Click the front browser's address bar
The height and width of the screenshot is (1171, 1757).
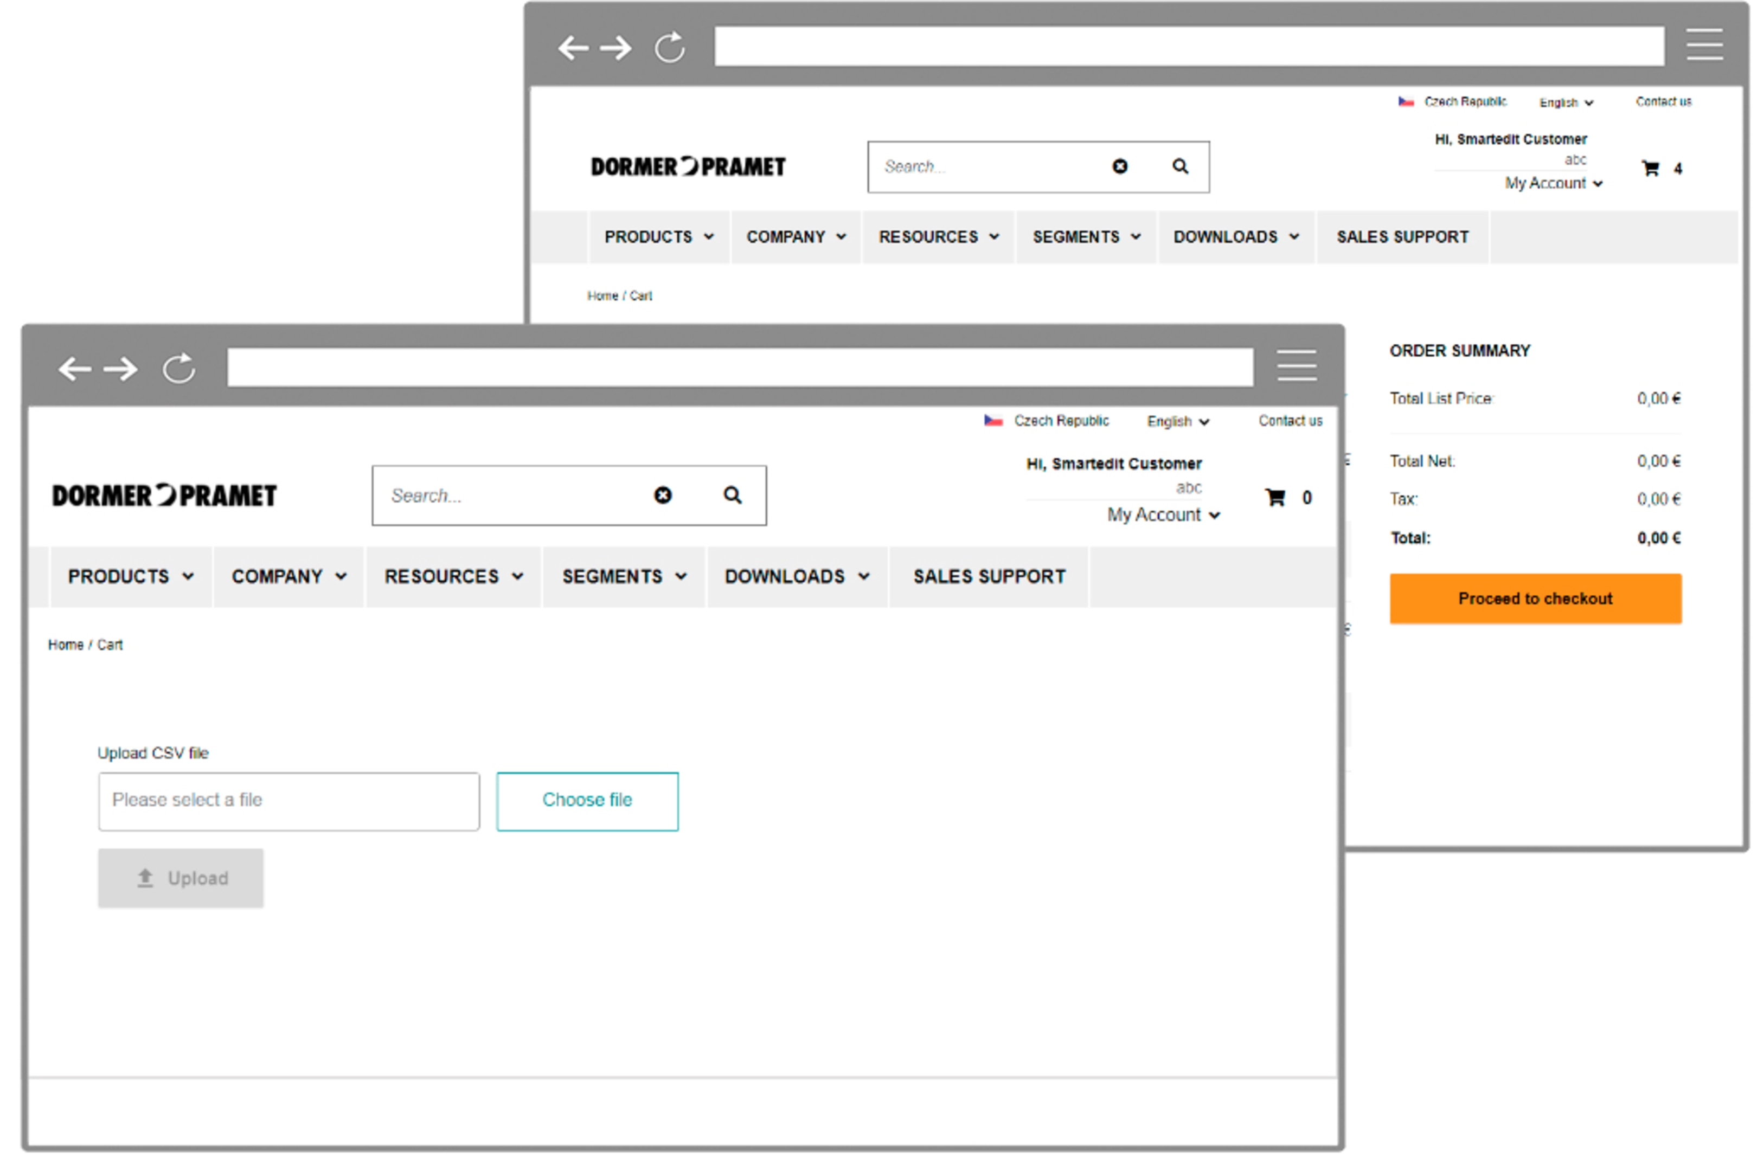click(740, 368)
